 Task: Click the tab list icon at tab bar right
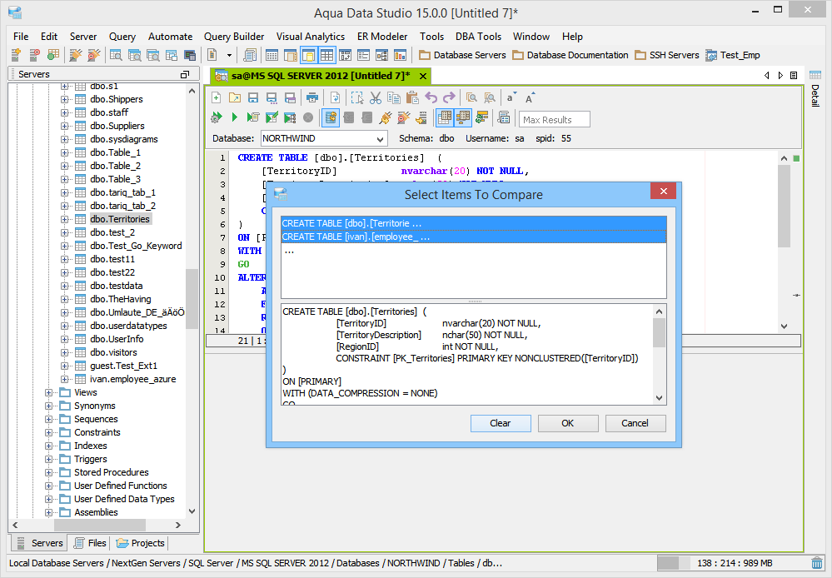click(x=794, y=75)
